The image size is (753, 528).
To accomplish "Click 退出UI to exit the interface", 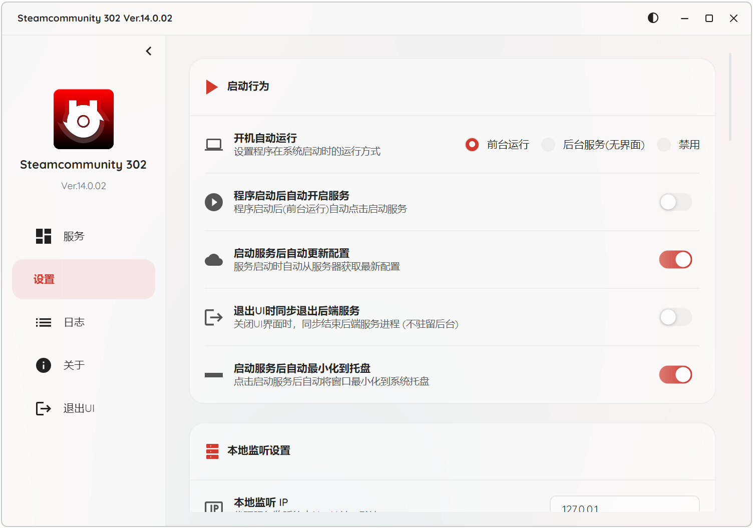I will (84, 408).
